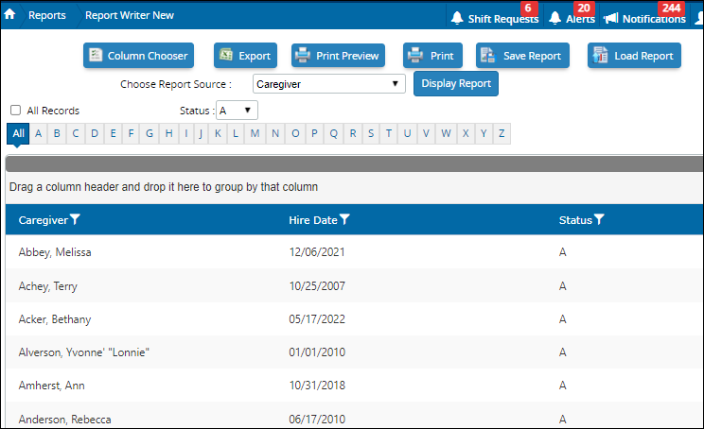The image size is (704, 429).
Task: Filter by letter R tab
Action: tap(353, 133)
